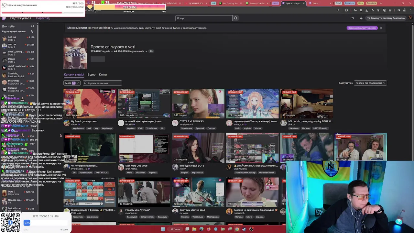Open Task View in the taskbar
The height and width of the screenshot is (233, 414).
(187, 229)
